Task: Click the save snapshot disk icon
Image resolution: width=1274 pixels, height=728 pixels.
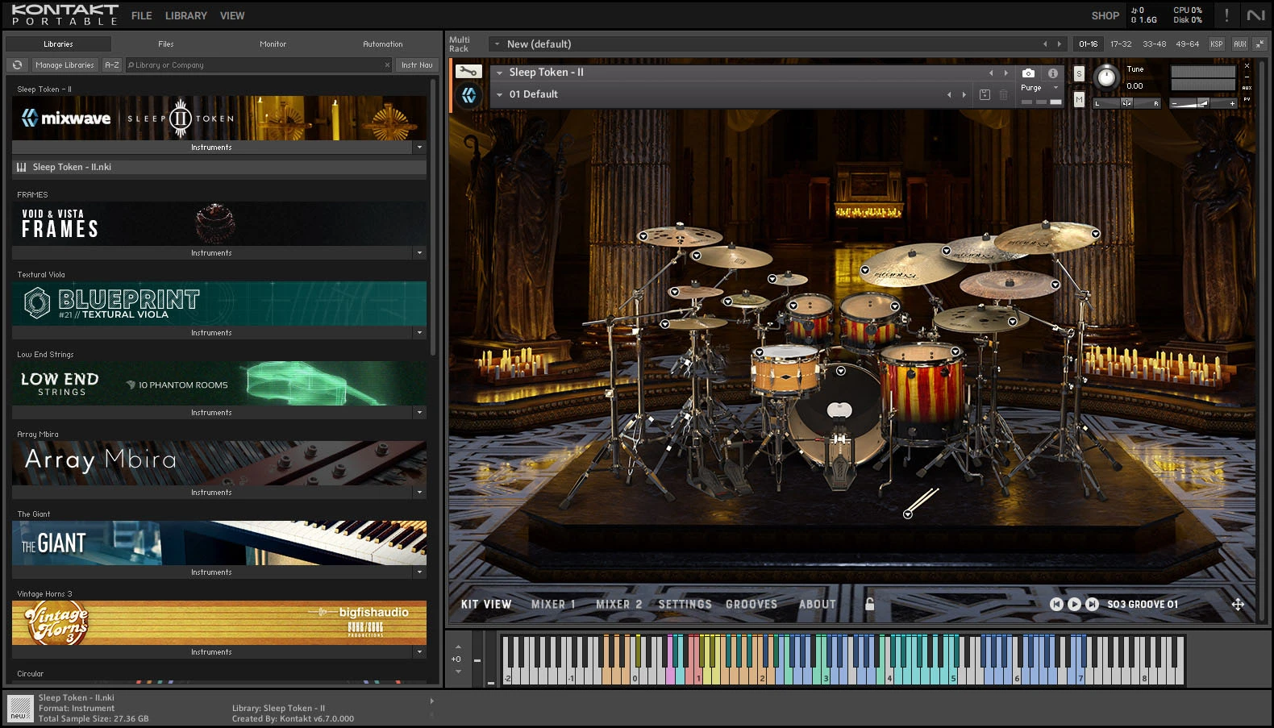Action: click(x=985, y=94)
